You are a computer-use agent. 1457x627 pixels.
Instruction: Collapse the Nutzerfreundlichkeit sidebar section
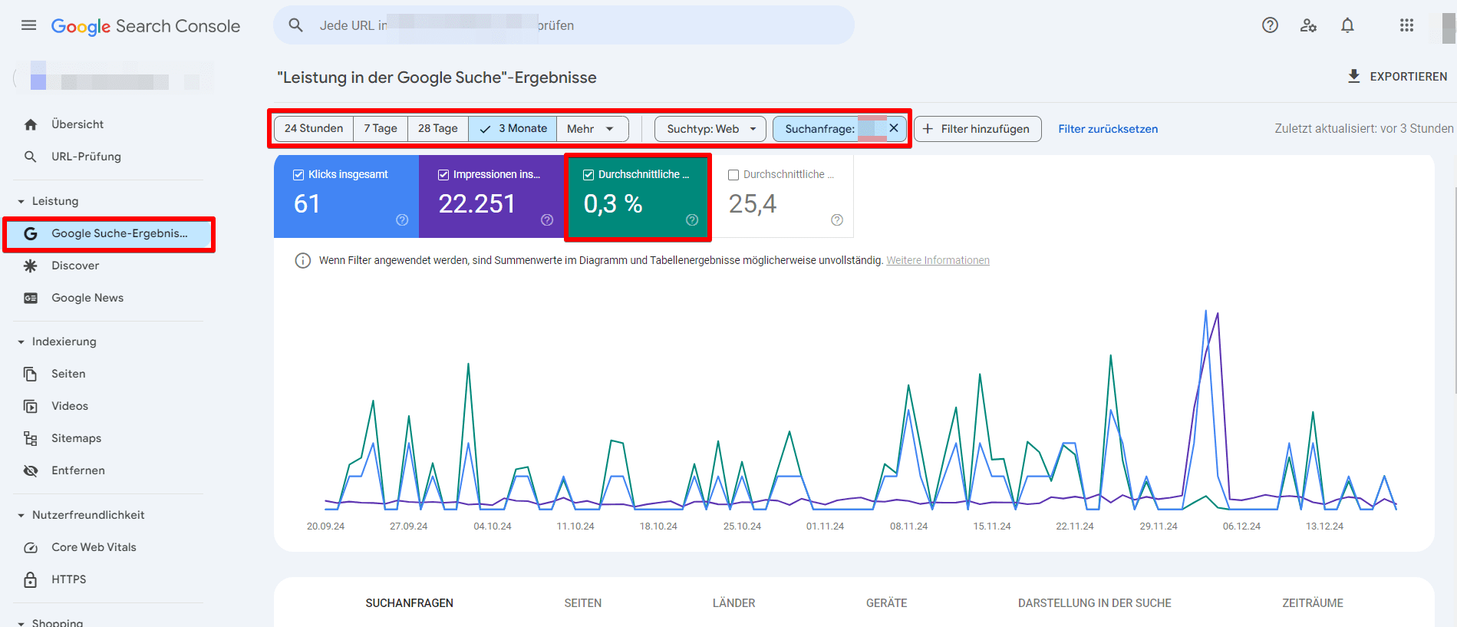pyautogui.click(x=21, y=516)
